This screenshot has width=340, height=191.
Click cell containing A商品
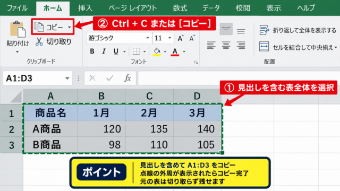click(50, 129)
